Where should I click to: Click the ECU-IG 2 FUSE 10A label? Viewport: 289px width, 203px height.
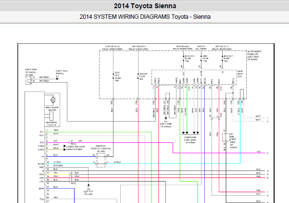[117, 76]
